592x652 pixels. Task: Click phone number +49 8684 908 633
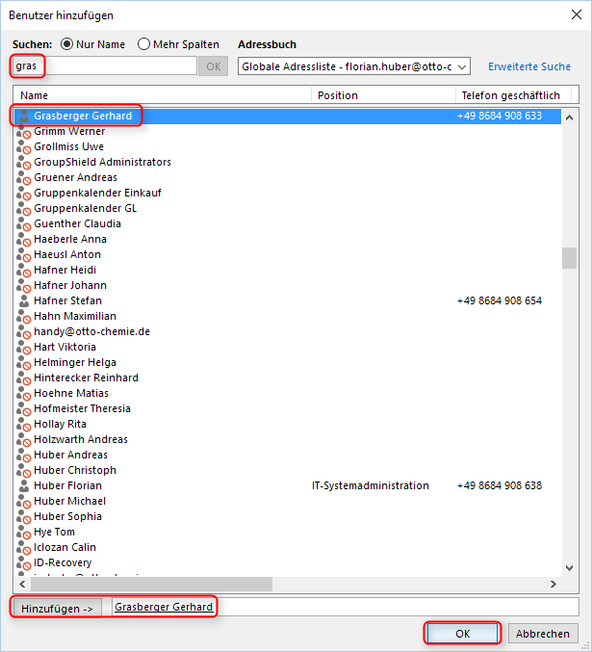point(500,116)
